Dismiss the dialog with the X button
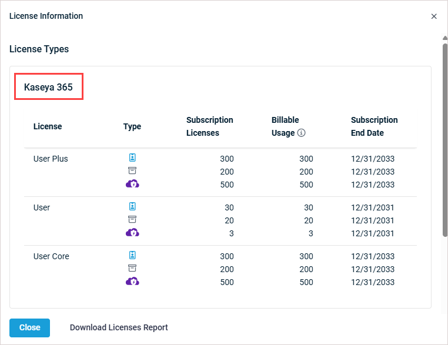 (434, 16)
